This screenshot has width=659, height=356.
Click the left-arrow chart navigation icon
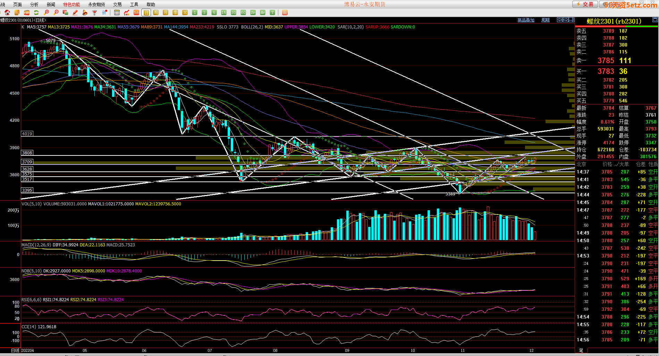tap(560, 20)
